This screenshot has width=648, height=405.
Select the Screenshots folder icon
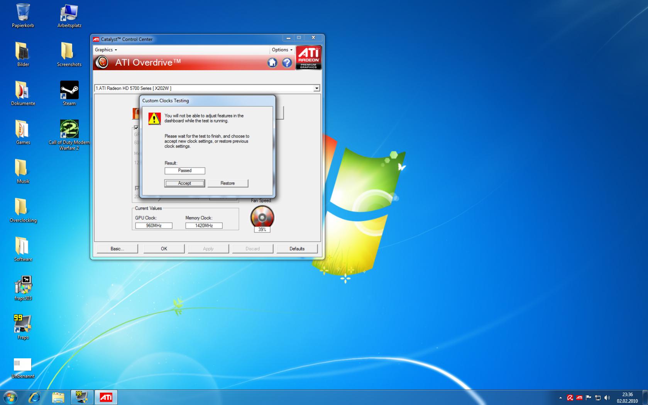(x=69, y=54)
